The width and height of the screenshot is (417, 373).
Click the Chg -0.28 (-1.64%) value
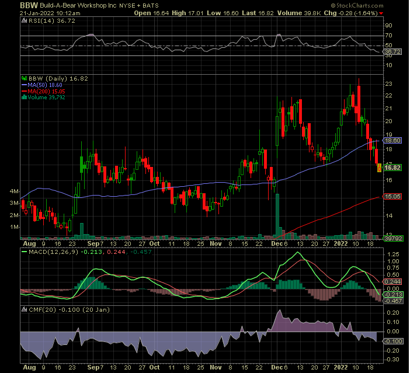click(350, 13)
